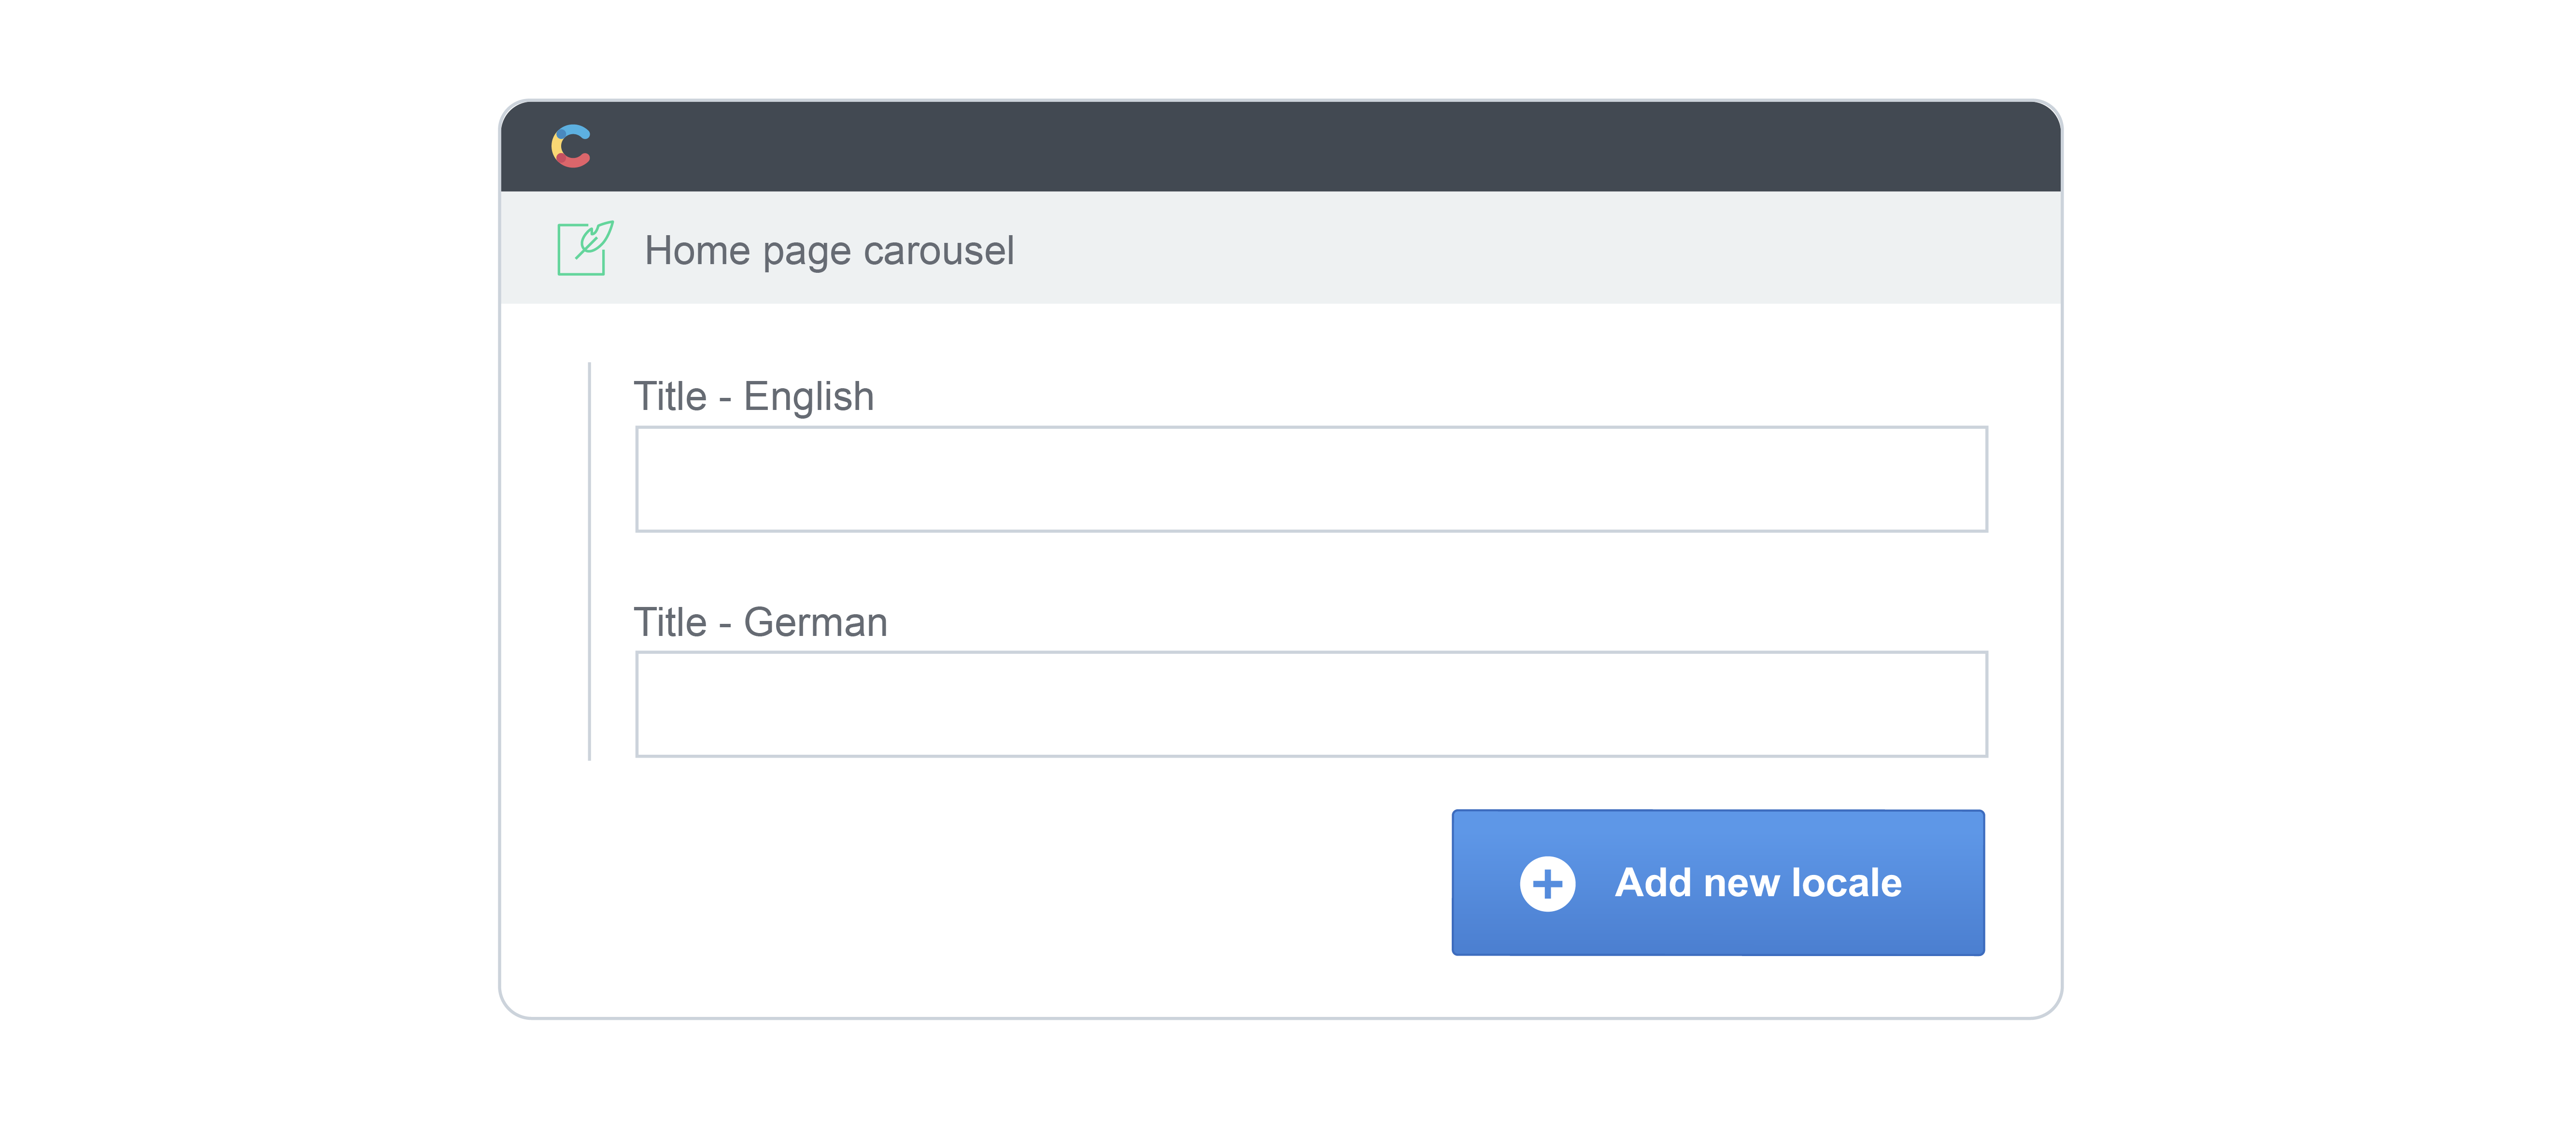2576x1127 pixels.
Task: Click the green feather edit icon
Action: [585, 248]
